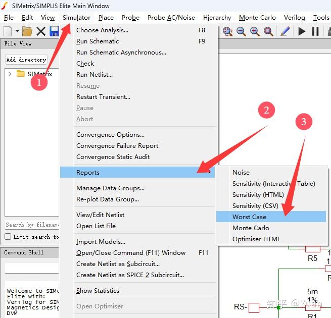The height and width of the screenshot is (318, 331).
Task: Expand the SIMetrix folder tree node
Action: 10,74
